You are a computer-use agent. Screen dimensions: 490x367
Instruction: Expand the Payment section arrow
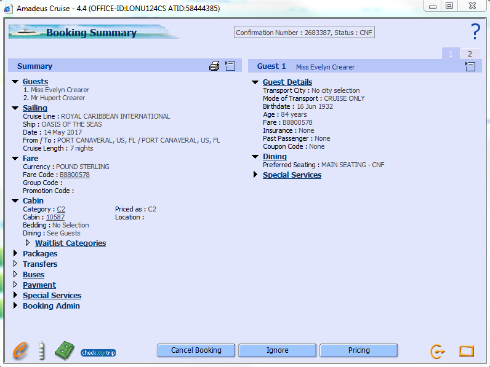click(15, 285)
